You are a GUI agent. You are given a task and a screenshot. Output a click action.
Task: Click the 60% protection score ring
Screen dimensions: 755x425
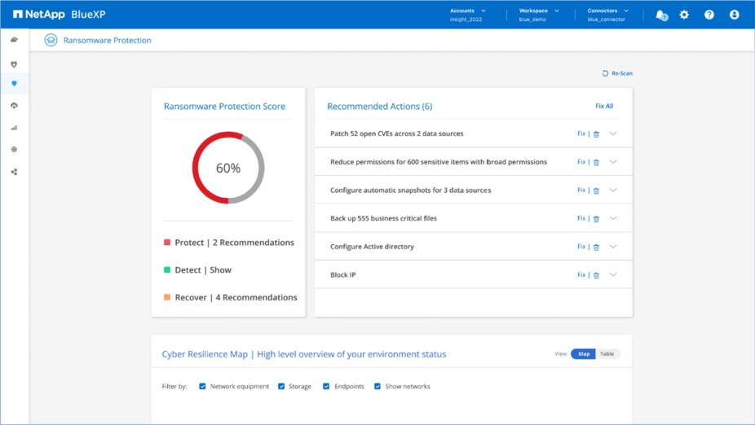click(x=228, y=168)
